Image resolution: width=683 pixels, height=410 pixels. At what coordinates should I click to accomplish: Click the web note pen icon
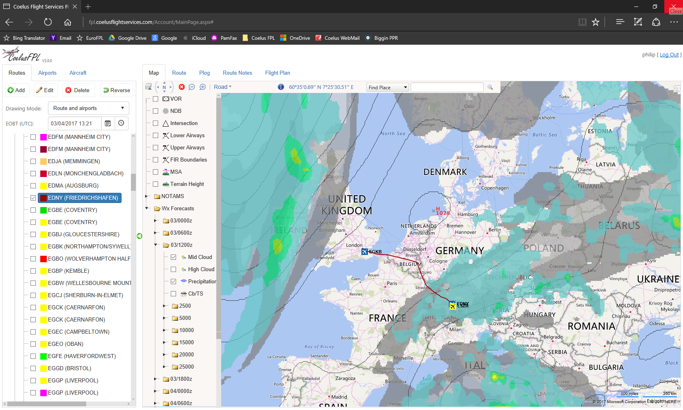638,22
